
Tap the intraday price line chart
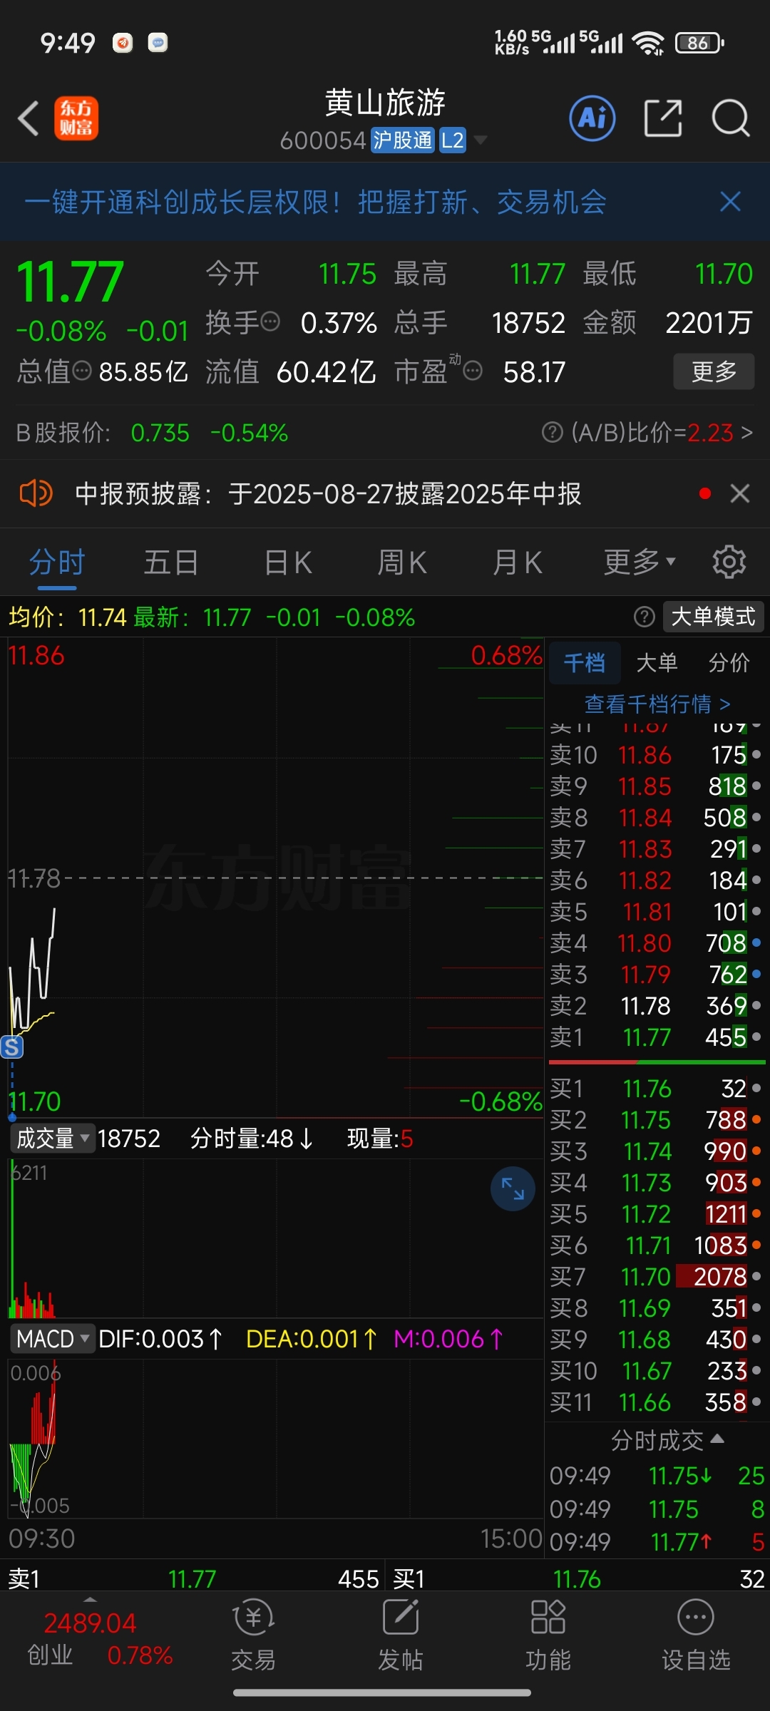275,878
